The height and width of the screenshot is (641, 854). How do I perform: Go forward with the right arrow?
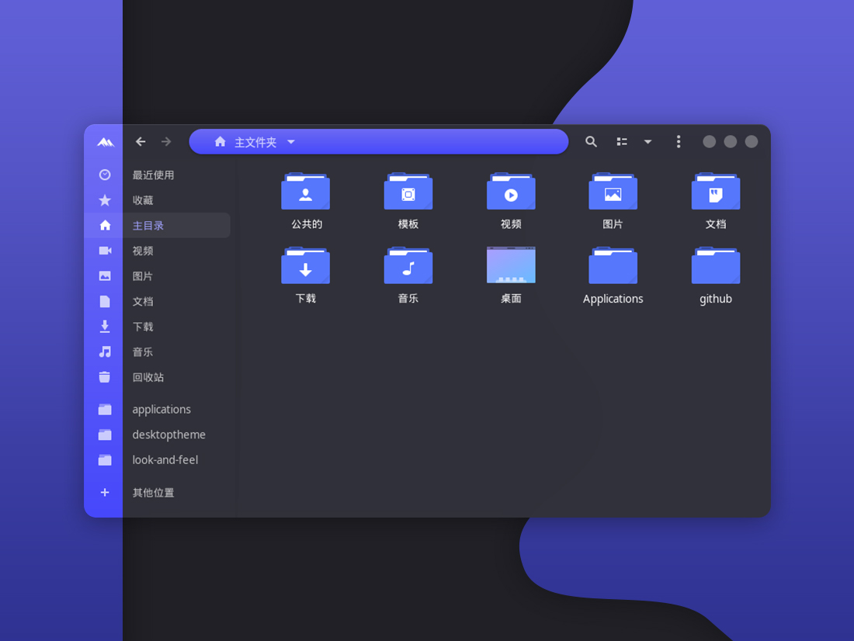click(x=166, y=141)
